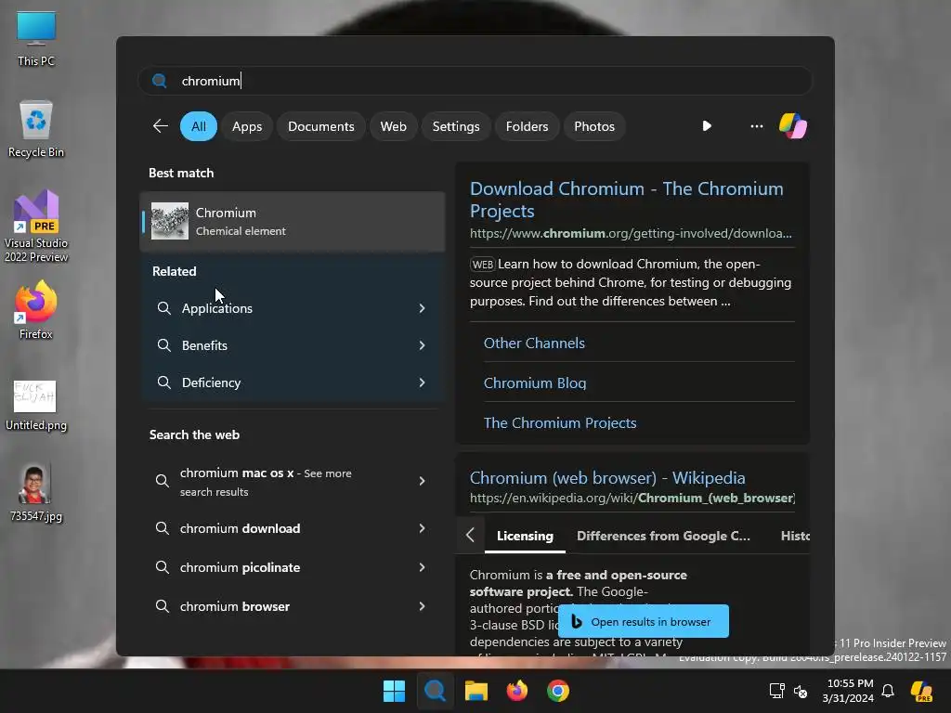The width and height of the screenshot is (951, 713).
Task: Open Download Chromium - The Chromium Projects link
Action: click(x=627, y=200)
